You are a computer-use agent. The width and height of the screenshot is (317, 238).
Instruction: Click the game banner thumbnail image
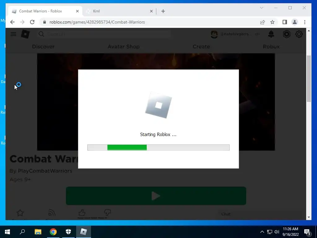(x=156, y=102)
